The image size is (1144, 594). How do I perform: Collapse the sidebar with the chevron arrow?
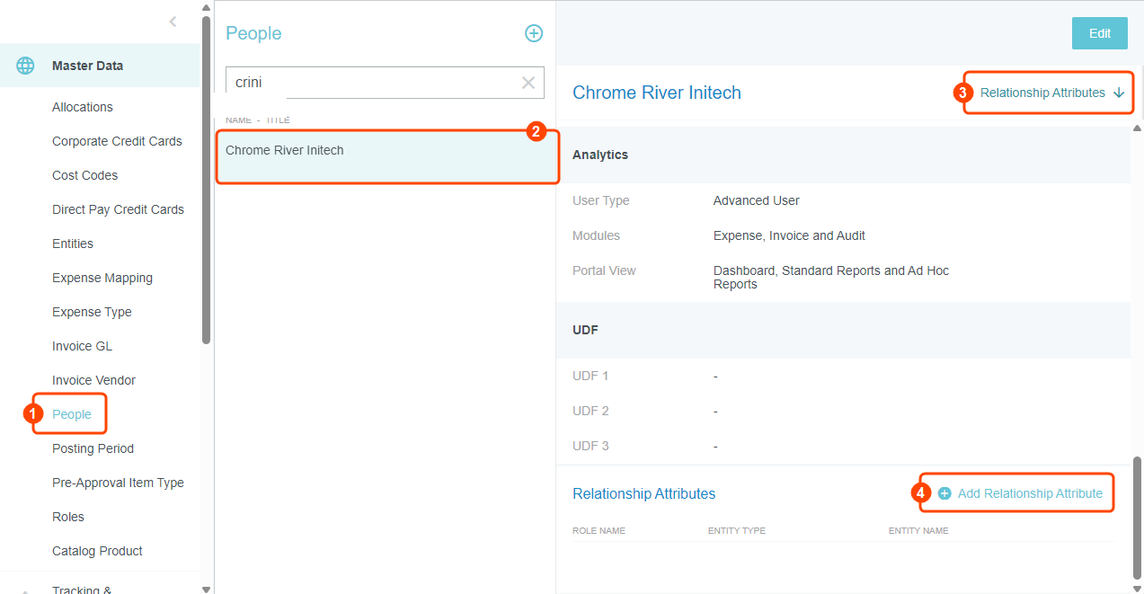pyautogui.click(x=173, y=22)
